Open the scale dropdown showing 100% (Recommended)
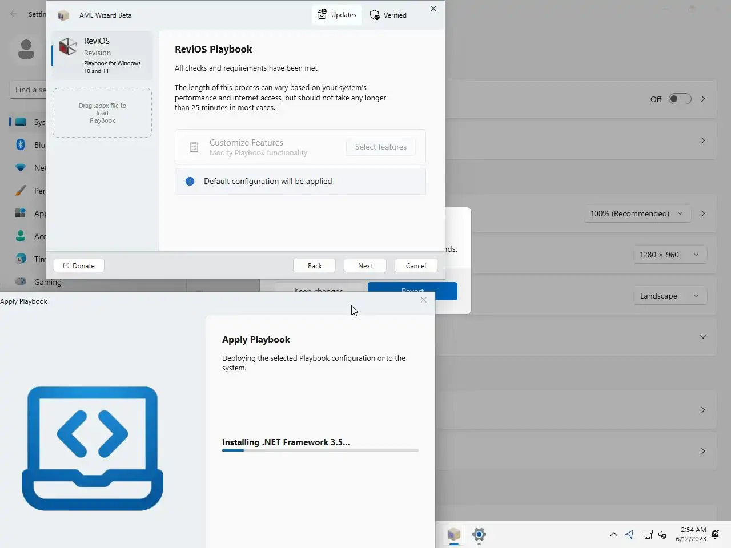The height and width of the screenshot is (548, 731). [637, 213]
